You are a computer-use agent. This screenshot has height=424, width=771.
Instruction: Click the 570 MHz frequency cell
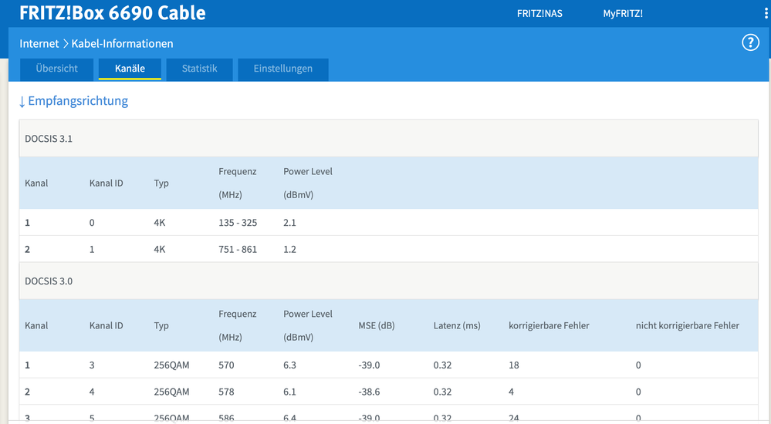(x=226, y=365)
